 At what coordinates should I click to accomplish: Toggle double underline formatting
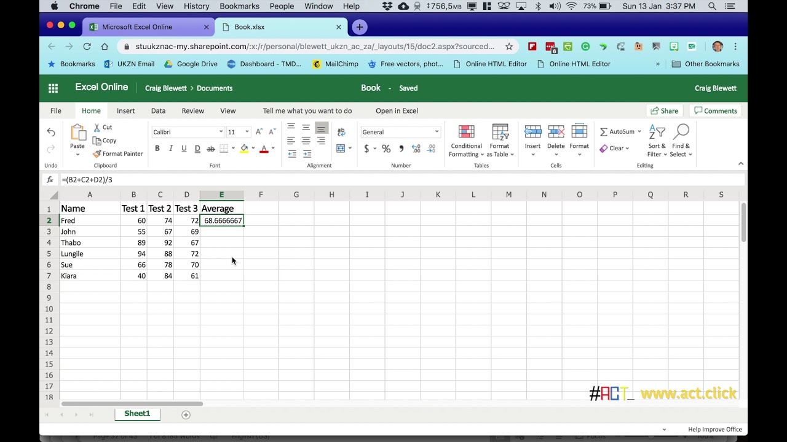tap(197, 149)
